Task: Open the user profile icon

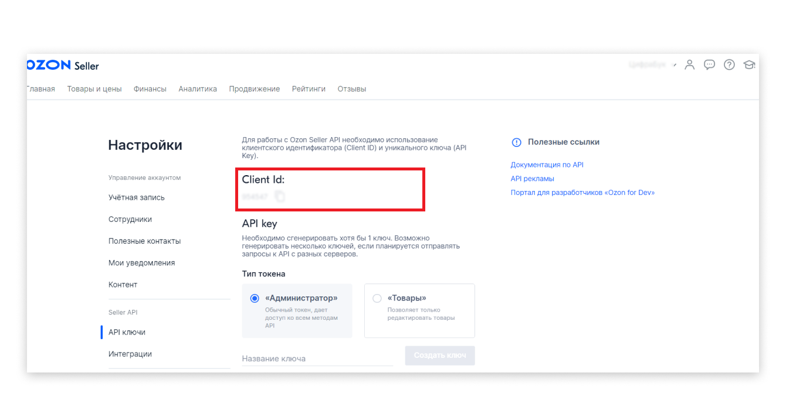Action: [690, 65]
